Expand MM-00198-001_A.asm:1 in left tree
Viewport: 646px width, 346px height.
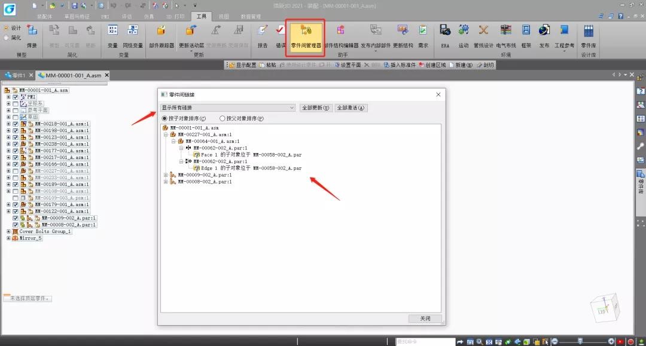(x=8, y=130)
